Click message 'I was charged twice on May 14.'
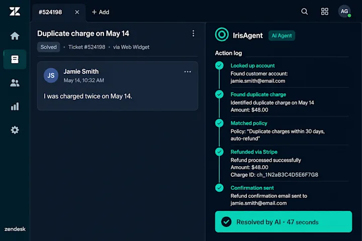This screenshot has height=241, width=362. pos(88,96)
